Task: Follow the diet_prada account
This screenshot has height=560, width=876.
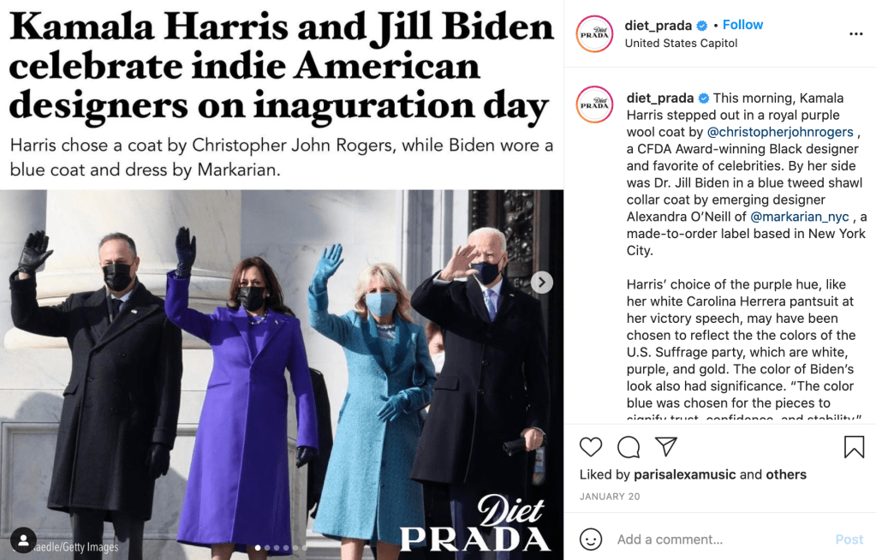Action: click(742, 25)
